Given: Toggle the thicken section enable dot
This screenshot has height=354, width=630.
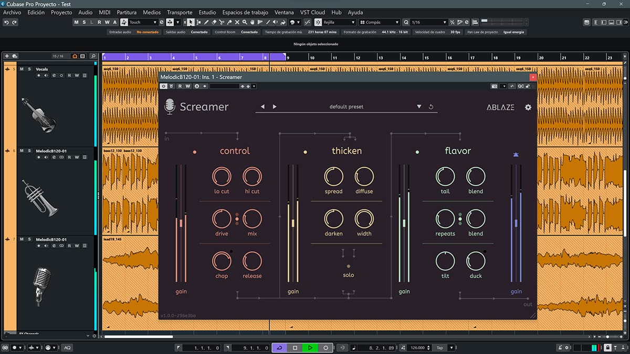Looking at the screenshot, I should (x=305, y=152).
